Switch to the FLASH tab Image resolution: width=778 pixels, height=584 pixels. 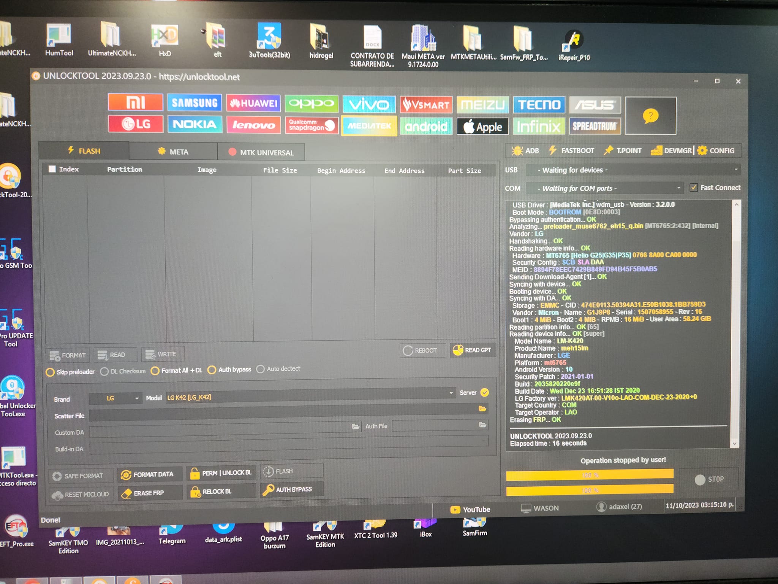tap(84, 151)
